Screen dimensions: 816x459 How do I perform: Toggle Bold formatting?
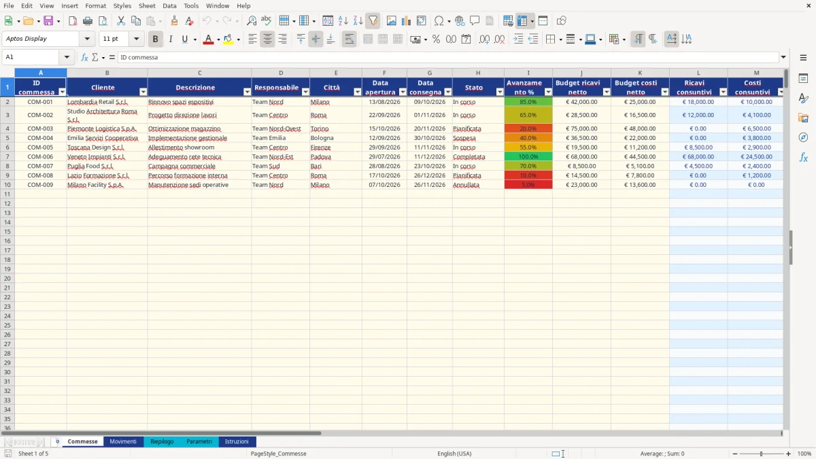click(156, 39)
